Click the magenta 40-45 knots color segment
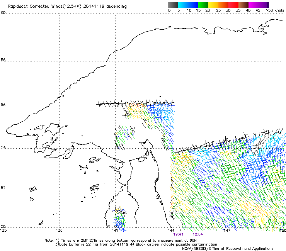The width and height of the screenshot is (286, 251). [254, 5]
